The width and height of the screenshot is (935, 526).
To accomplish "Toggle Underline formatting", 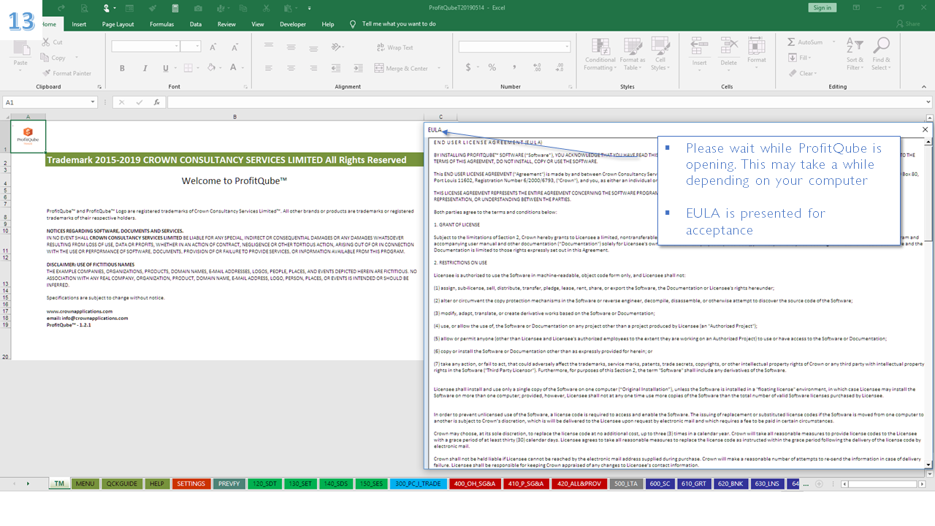I will 165,68.
